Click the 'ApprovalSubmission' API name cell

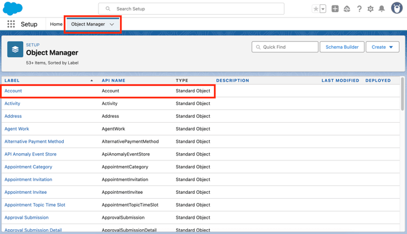click(x=123, y=218)
